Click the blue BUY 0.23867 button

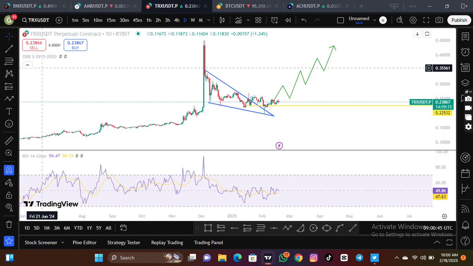tap(75, 45)
